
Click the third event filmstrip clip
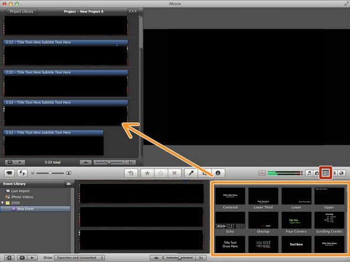point(141,240)
